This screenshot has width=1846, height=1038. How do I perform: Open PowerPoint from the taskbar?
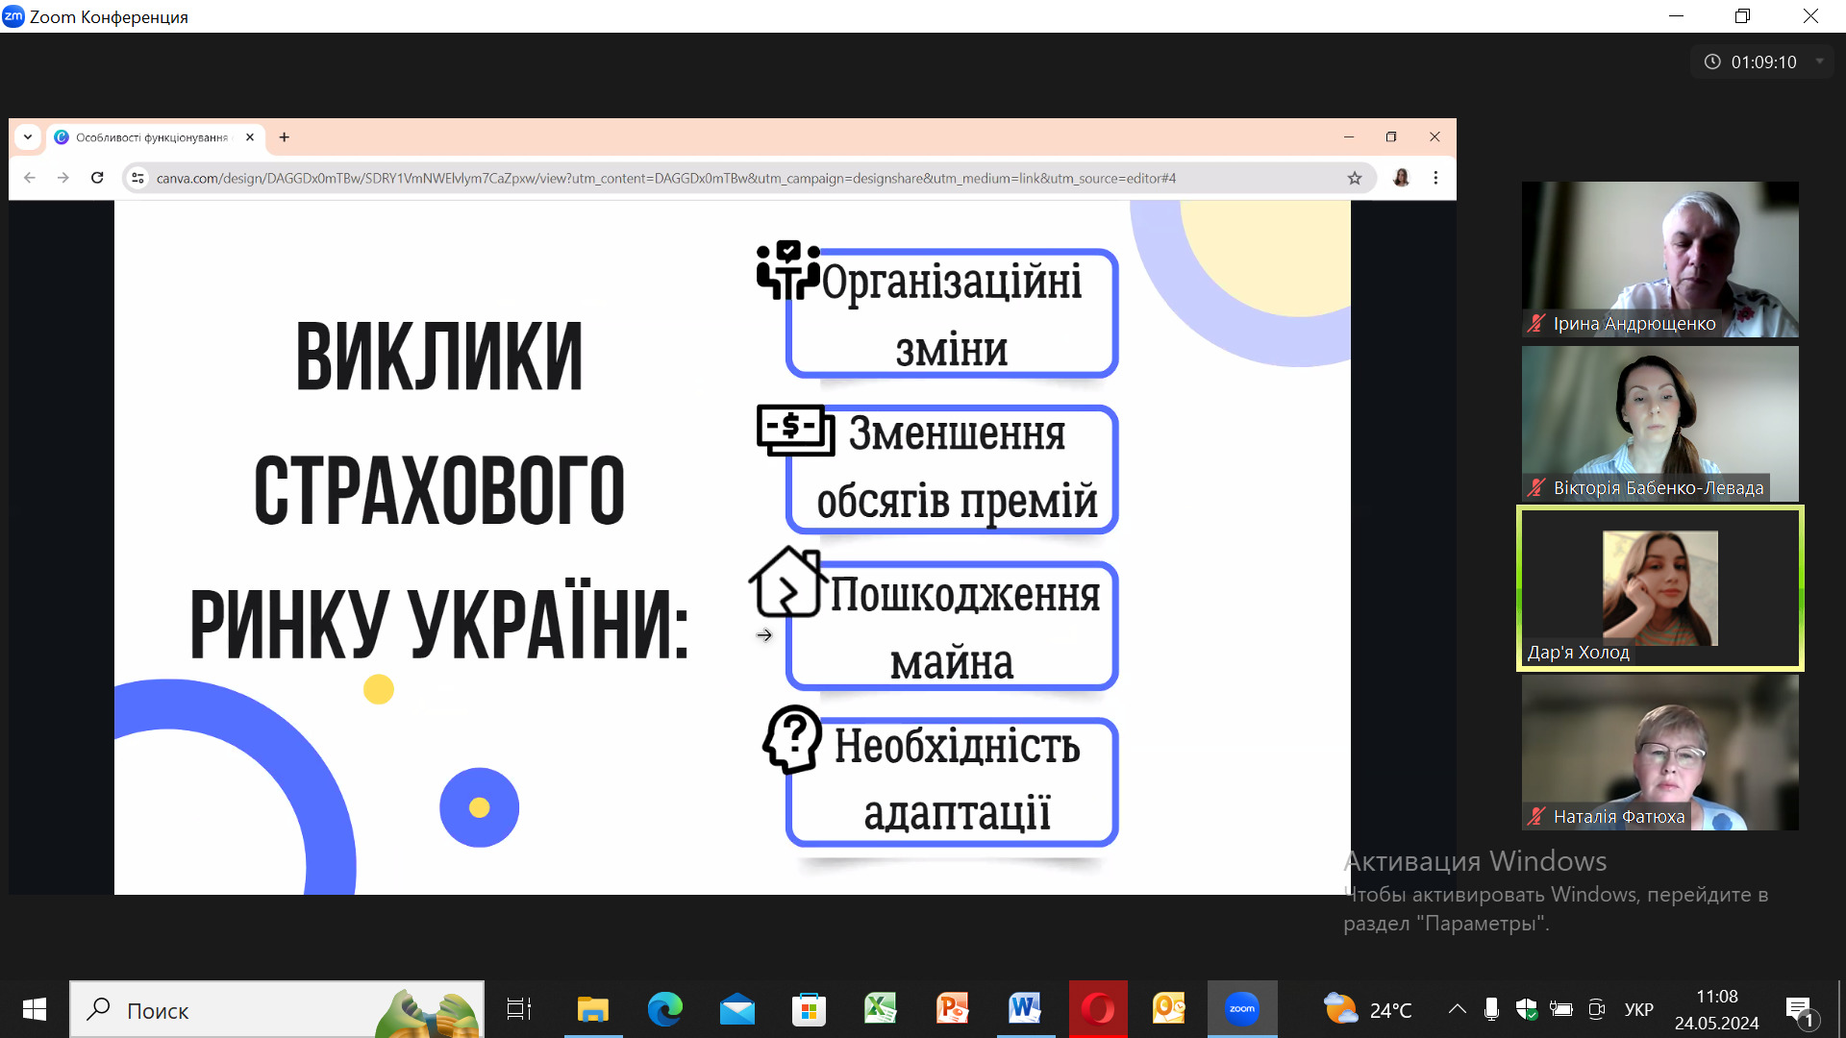[952, 1009]
